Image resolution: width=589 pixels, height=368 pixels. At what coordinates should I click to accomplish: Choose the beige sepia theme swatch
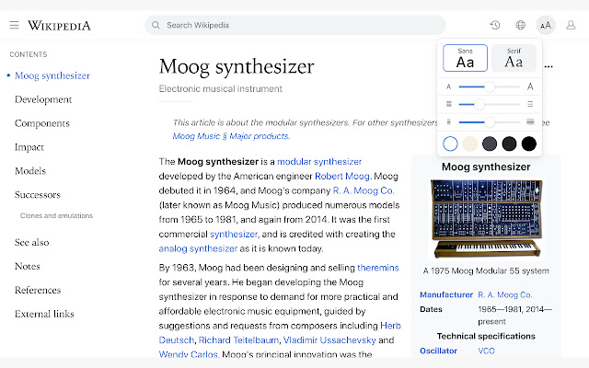tap(469, 143)
